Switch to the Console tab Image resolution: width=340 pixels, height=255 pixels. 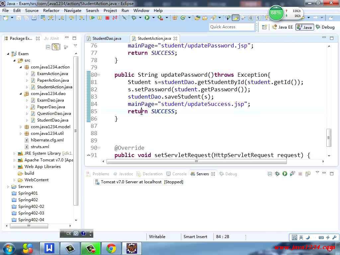pos(177,174)
